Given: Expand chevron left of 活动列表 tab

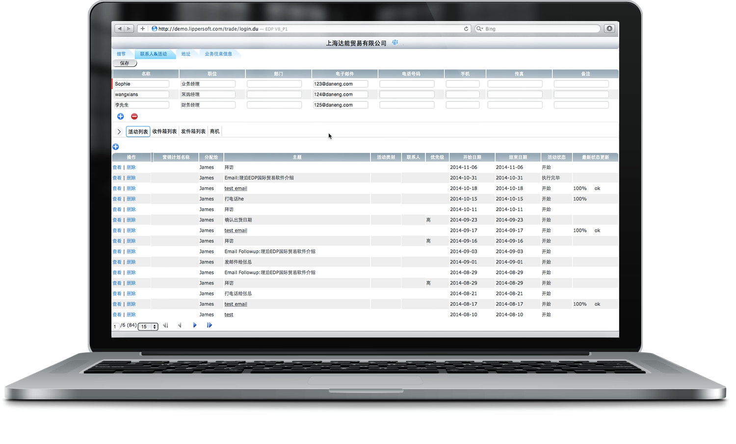Looking at the screenshot, I should click(x=119, y=131).
